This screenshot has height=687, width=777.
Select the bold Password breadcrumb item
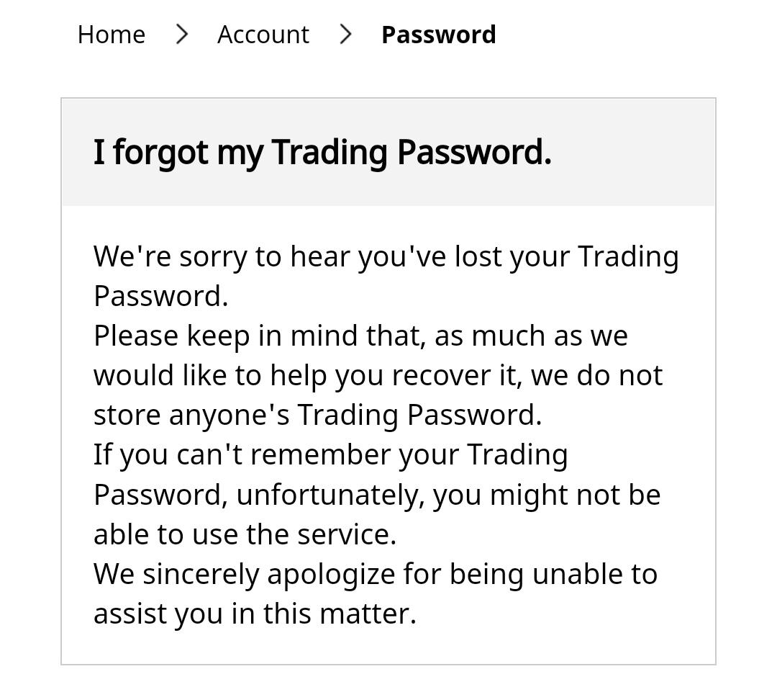(439, 35)
